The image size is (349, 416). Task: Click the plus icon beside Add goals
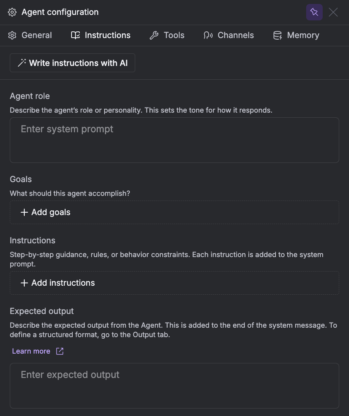[24, 212]
